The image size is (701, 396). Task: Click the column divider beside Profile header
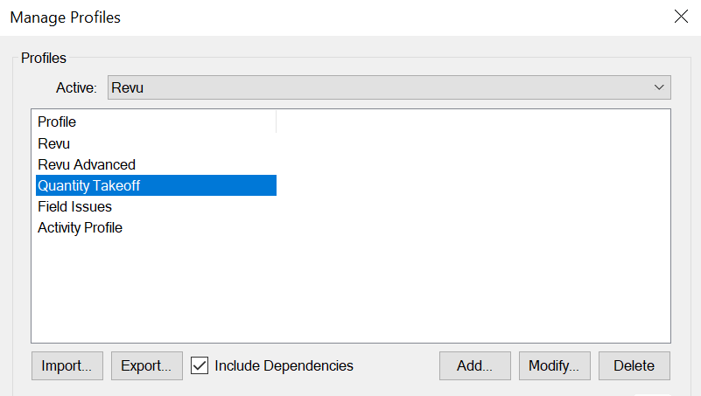click(277, 122)
